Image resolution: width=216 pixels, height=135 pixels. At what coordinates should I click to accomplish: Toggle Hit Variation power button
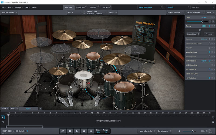click(x=210, y=78)
